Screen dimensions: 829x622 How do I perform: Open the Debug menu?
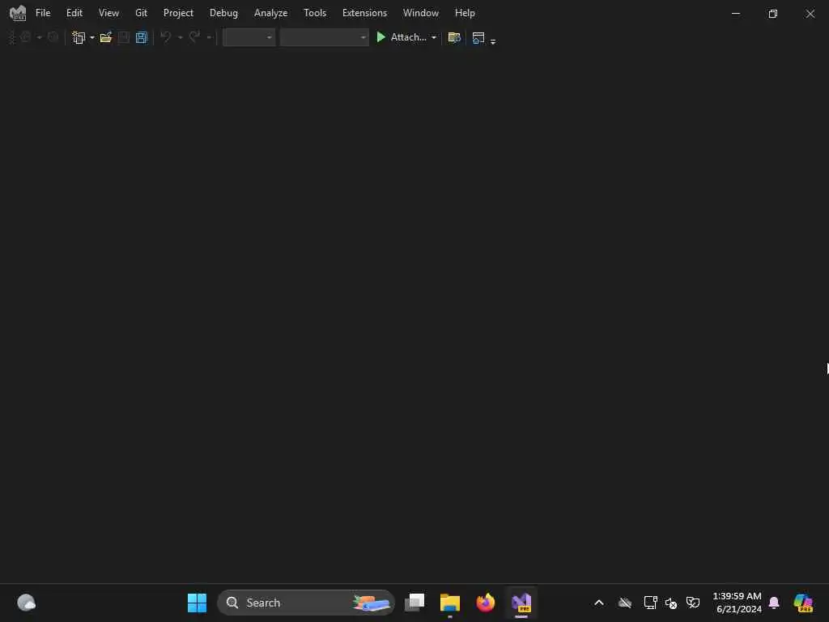tap(223, 13)
